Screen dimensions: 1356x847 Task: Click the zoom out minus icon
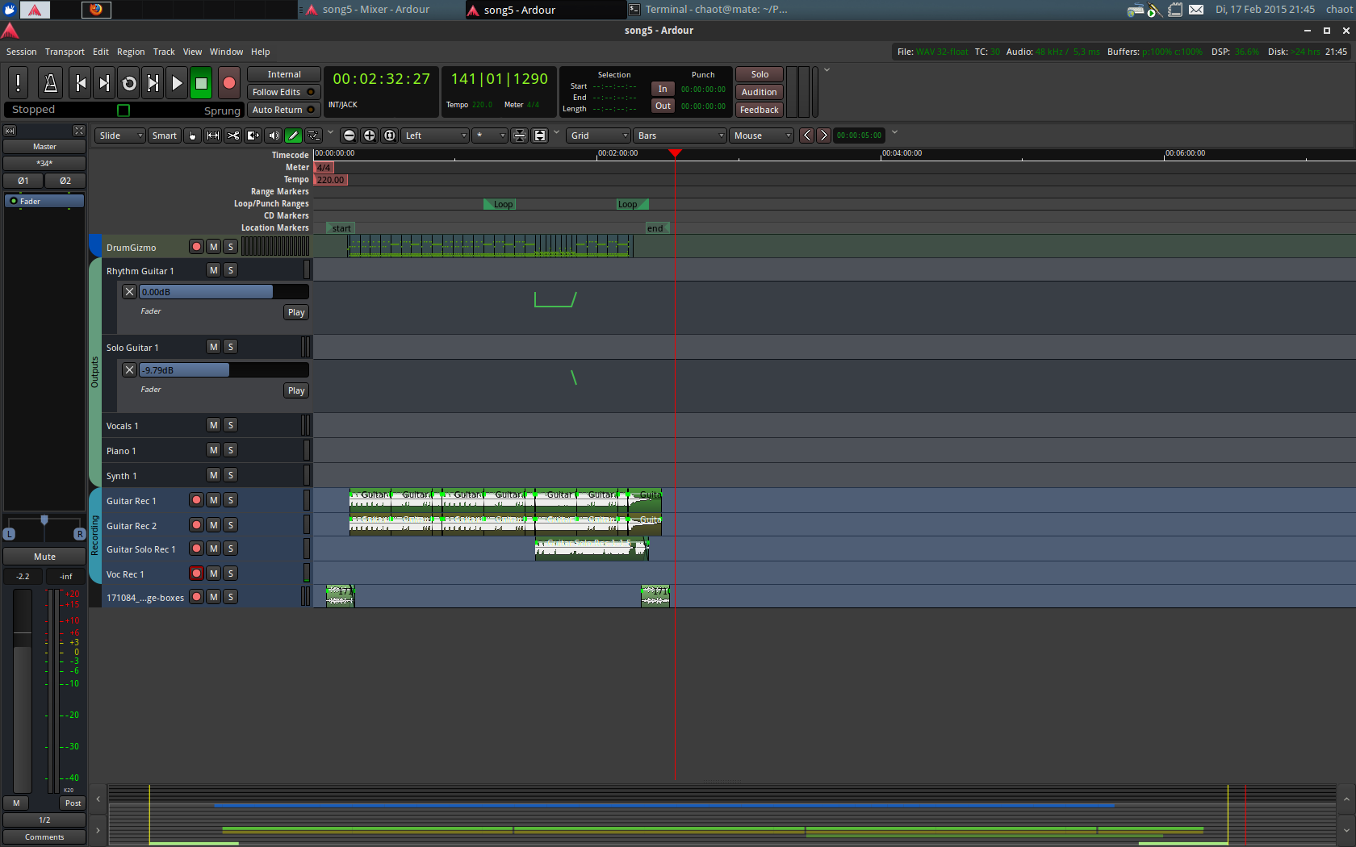pyautogui.click(x=349, y=136)
